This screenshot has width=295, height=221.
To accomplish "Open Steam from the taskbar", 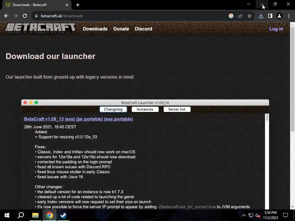I will (x=63, y=215).
